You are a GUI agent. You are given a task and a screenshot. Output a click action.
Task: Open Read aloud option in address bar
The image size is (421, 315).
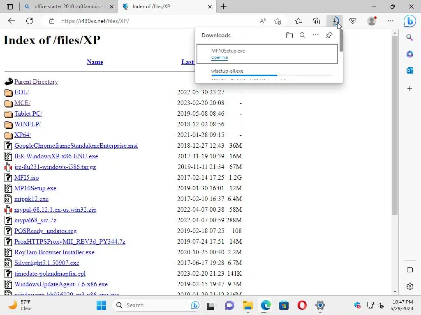[x=263, y=21]
